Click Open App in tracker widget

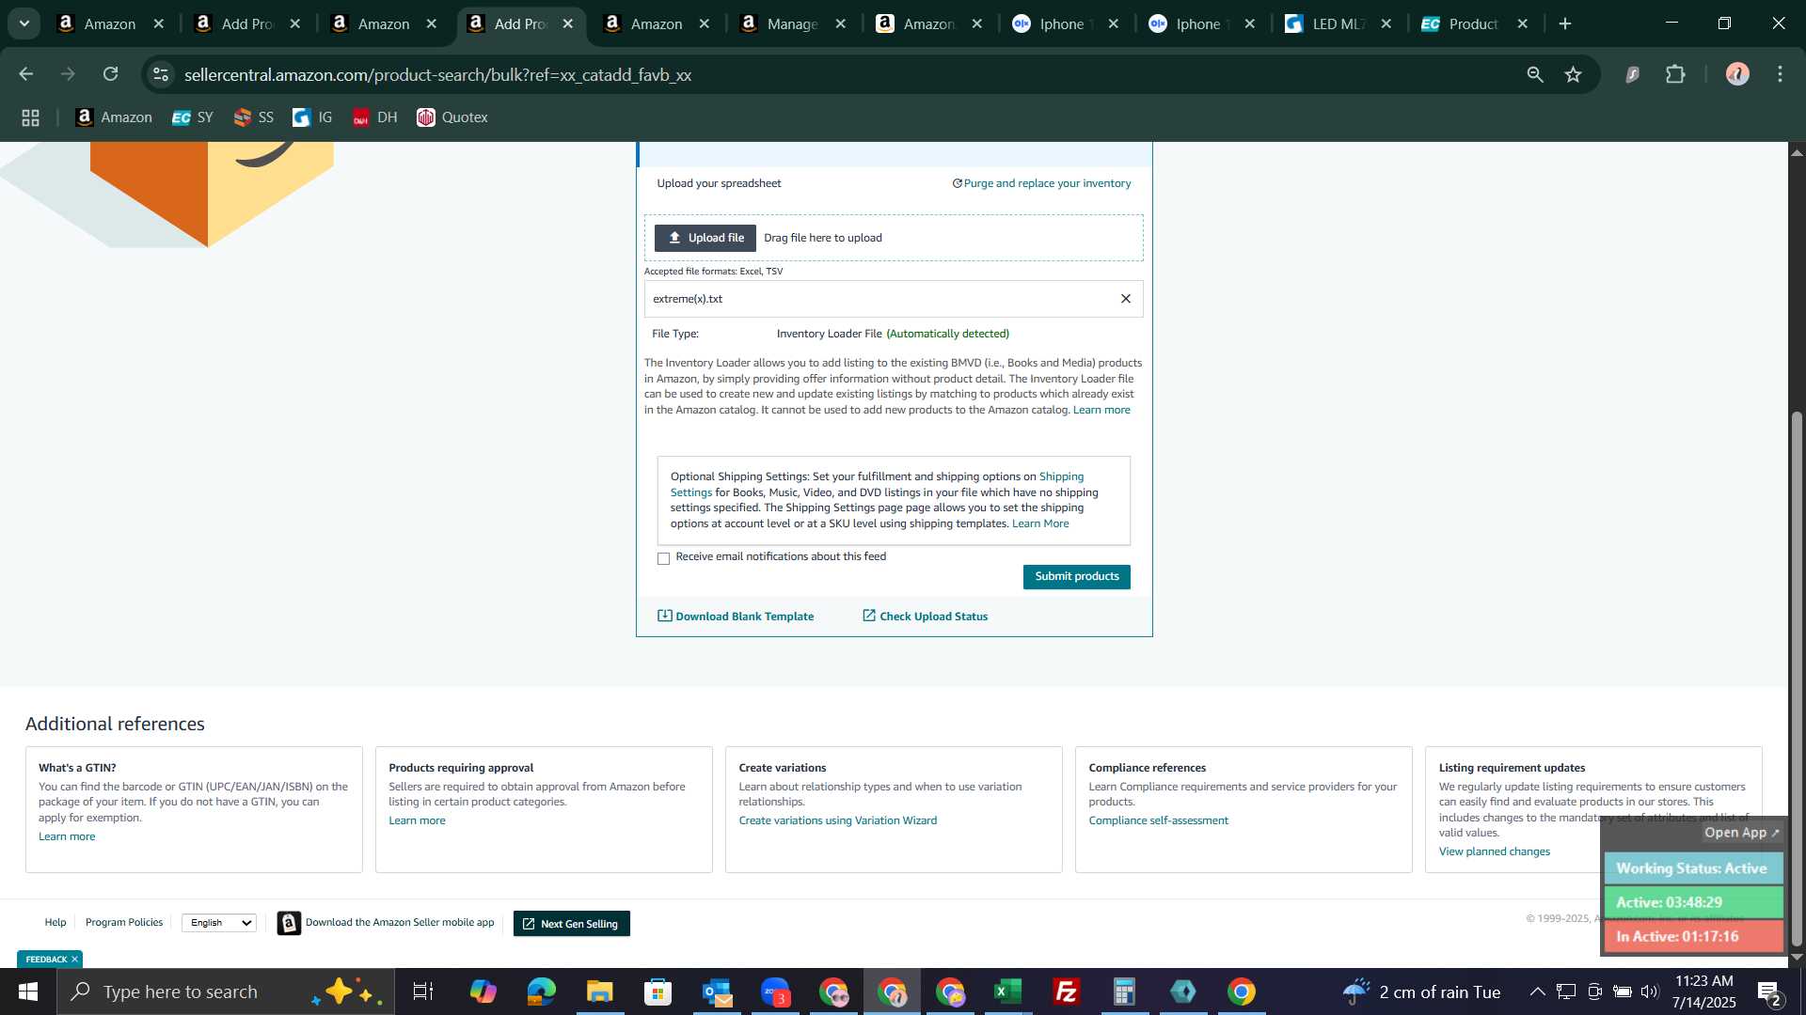1741,833
